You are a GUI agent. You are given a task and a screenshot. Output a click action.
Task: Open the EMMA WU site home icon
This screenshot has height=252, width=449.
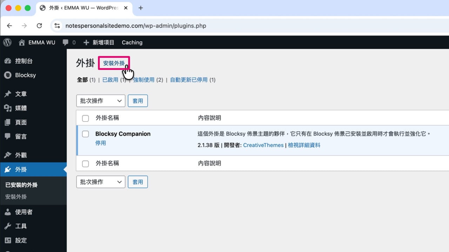22,42
